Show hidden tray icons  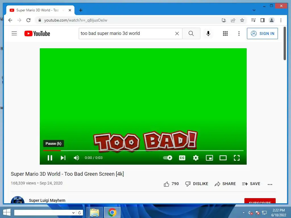244,213
